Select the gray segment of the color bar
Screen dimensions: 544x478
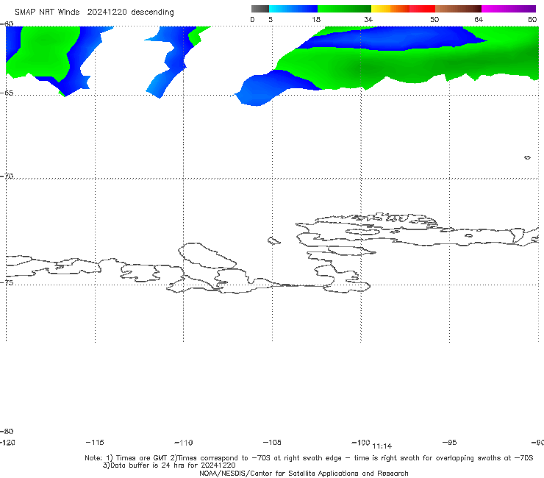[260, 9]
